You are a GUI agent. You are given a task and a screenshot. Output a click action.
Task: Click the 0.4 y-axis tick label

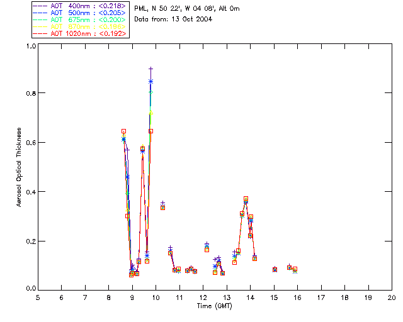point(31,192)
